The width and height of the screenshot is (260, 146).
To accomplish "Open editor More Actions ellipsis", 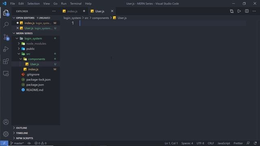I will point(254,11).
